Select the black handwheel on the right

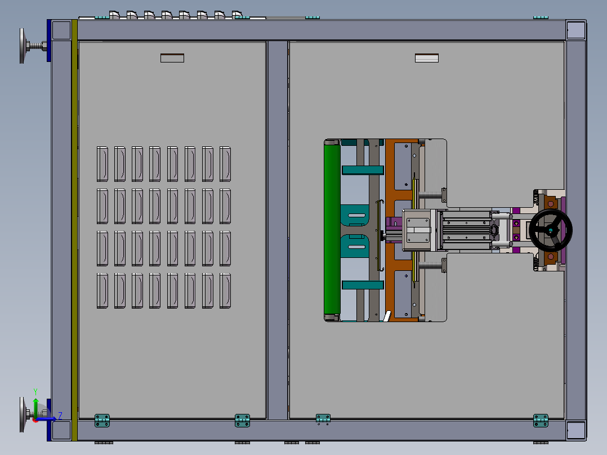pos(551,230)
